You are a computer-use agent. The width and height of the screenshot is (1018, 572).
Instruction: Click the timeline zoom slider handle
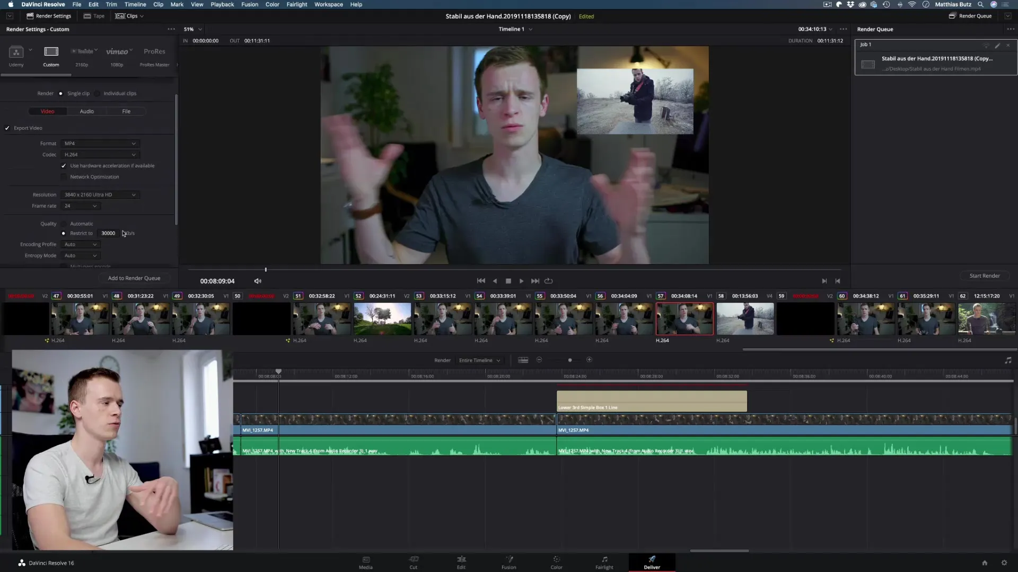tap(570, 360)
